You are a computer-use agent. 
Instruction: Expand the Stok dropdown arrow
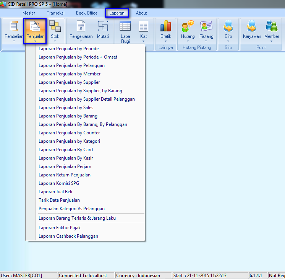pos(55,41)
